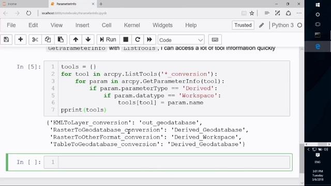Screen dimensions: 331x186
Task: Show hidden tray icons chevron
Action: pyautogui.click(x=308, y=149)
